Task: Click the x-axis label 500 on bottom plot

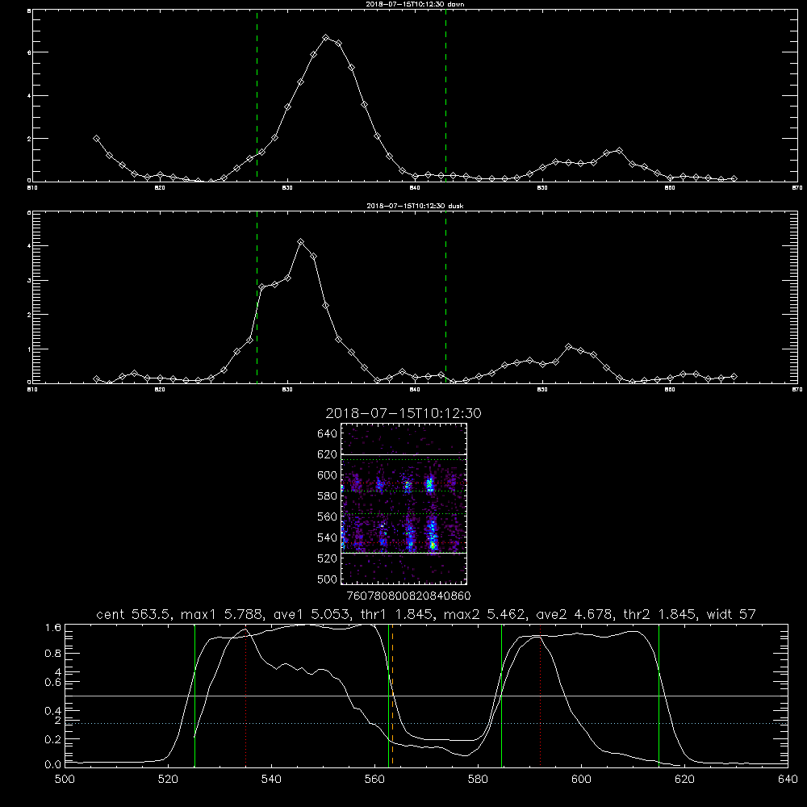Action: (x=65, y=780)
